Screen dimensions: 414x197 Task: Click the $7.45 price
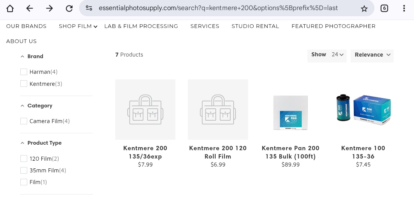(363, 165)
